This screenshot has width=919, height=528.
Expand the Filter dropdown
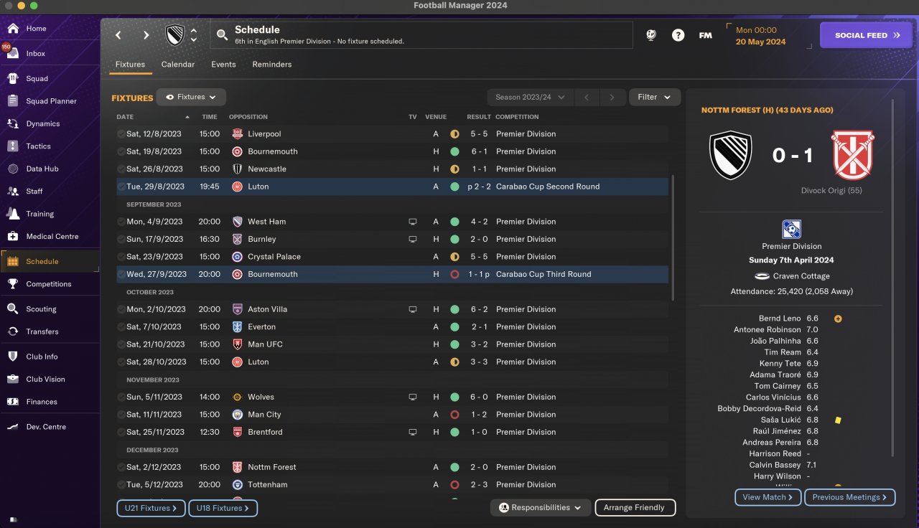click(655, 97)
